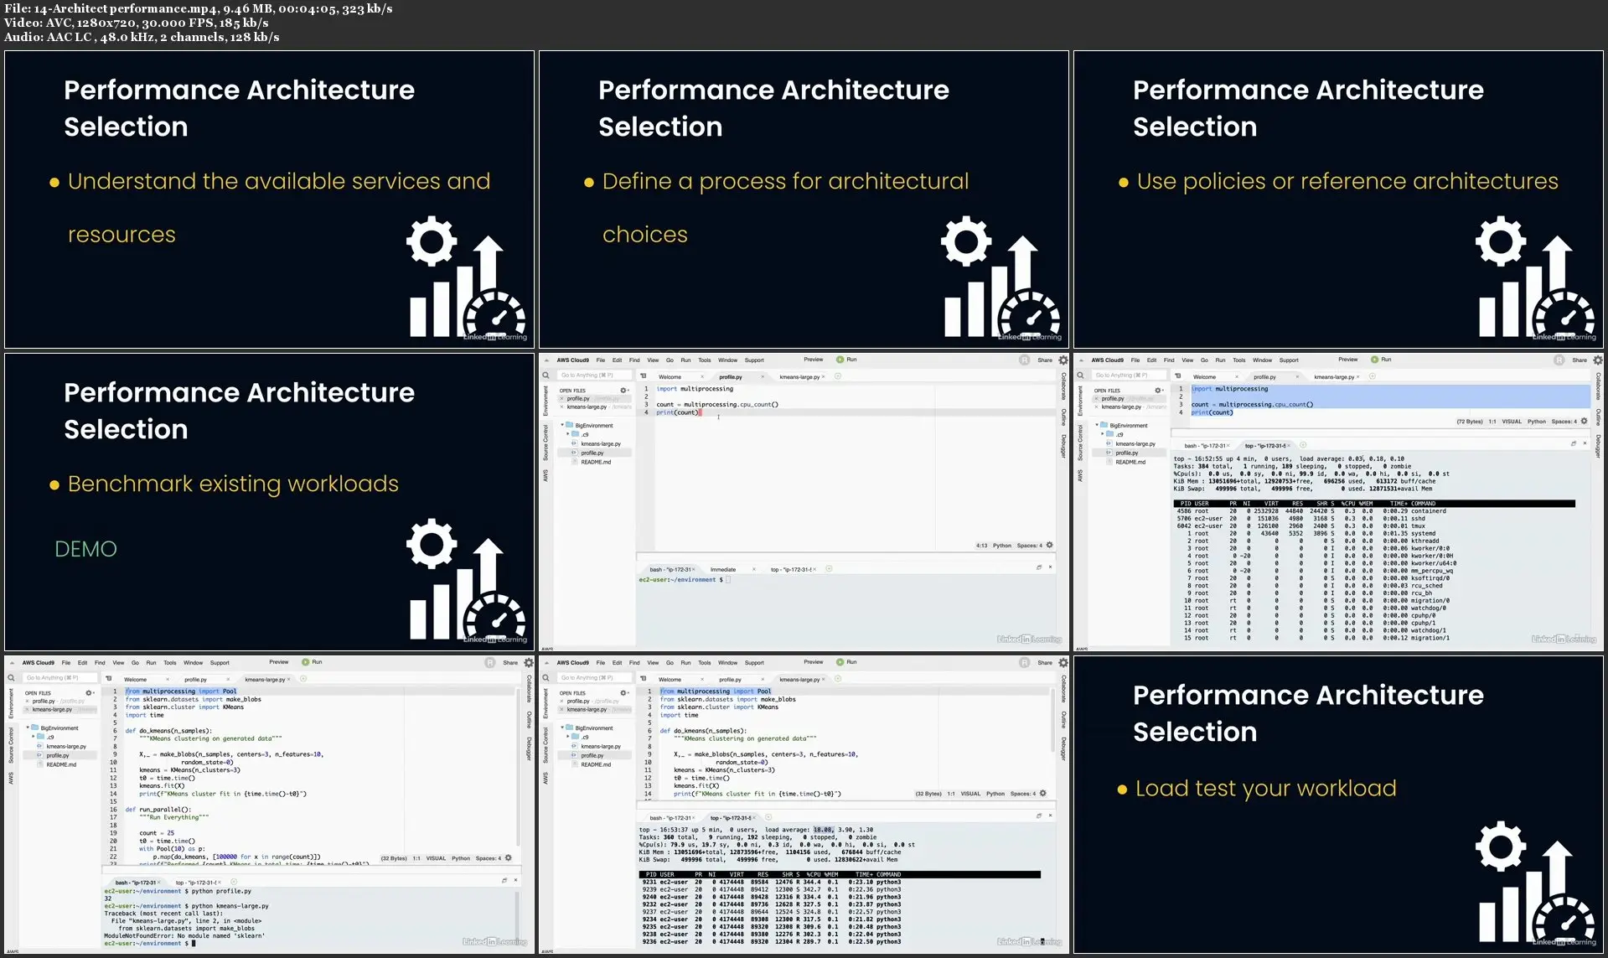Switch to profile.py tab in sklearn error frame
1608x958 pixels.
(195, 680)
